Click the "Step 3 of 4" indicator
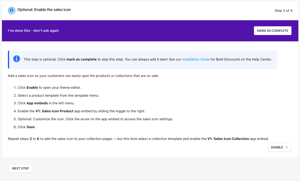Screen dimensions: 300x181 [283, 11]
